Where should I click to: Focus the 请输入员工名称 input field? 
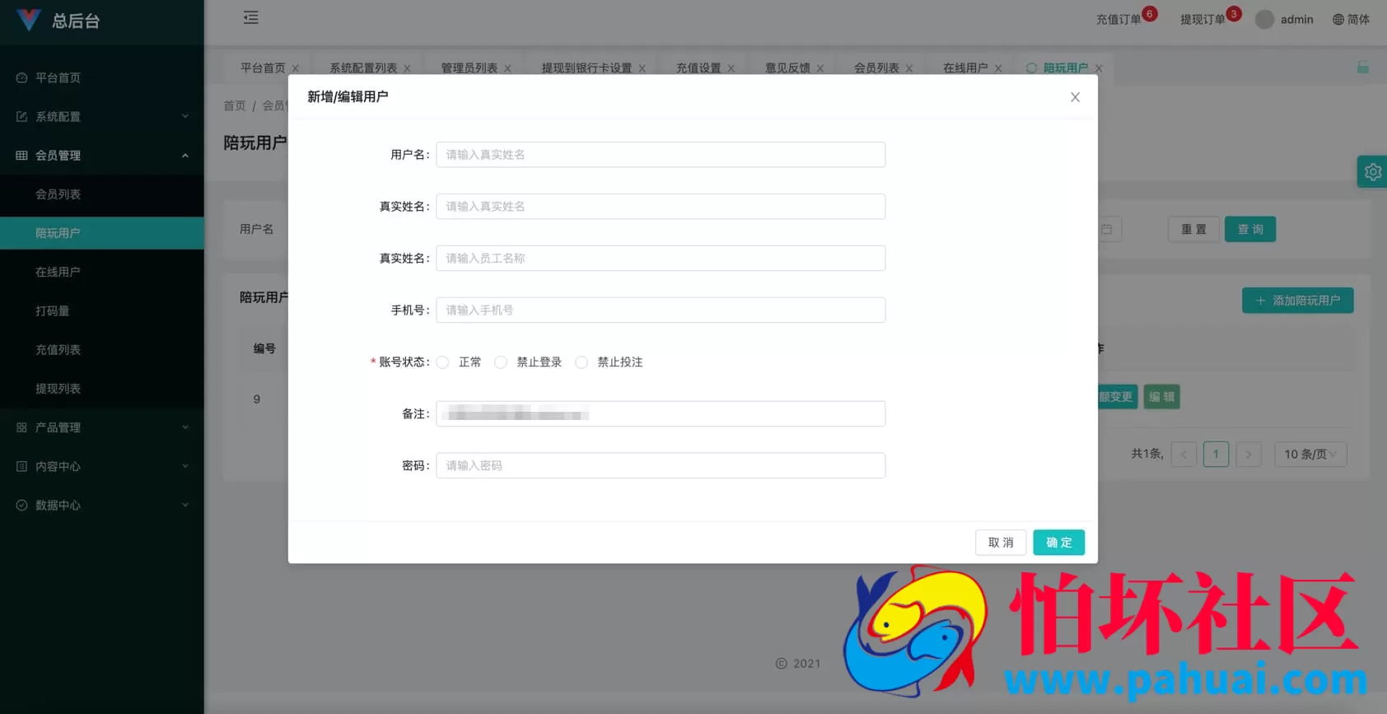(x=661, y=259)
